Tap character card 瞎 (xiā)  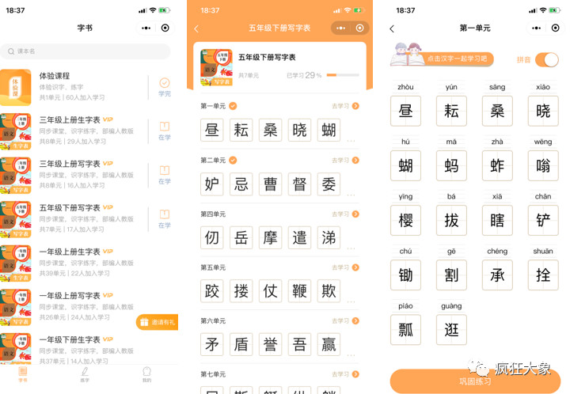(497, 220)
